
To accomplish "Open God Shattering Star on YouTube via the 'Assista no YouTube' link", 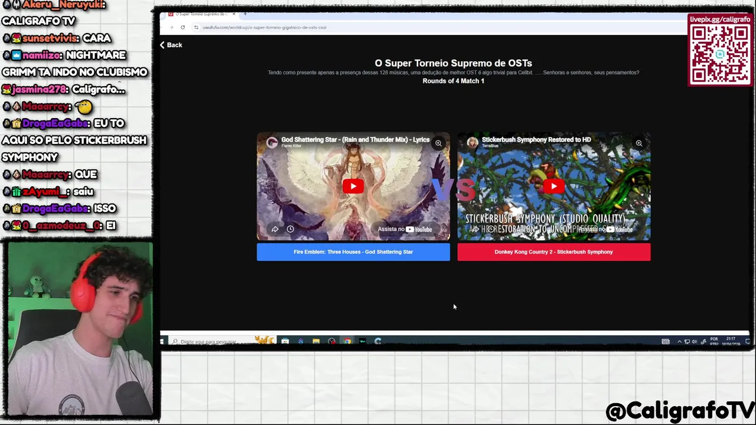I will [405, 229].
